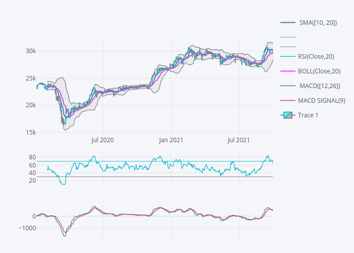Click the magenta BOLL line swatch
The height and width of the screenshot is (253, 354).
point(288,71)
